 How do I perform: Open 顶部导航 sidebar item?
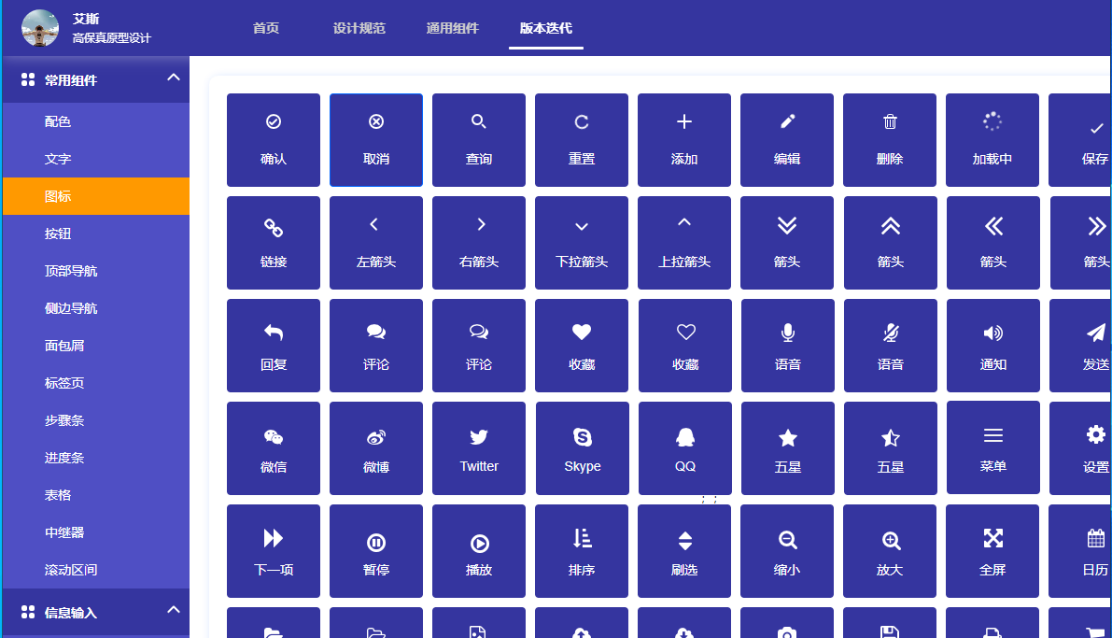pyautogui.click(x=96, y=271)
